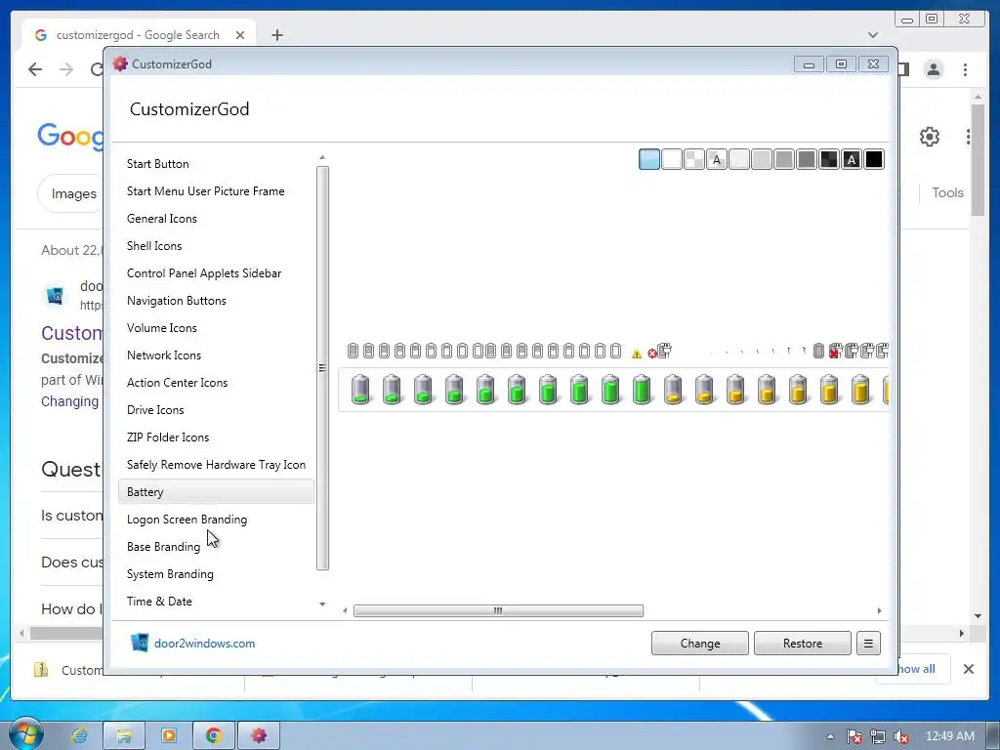The image size is (1000, 750).
Task: Pick the solid black background swatch
Action: click(874, 159)
